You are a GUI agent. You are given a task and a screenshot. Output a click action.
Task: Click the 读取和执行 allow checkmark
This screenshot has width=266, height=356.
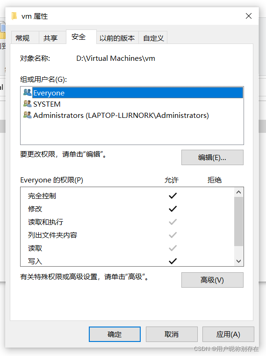[x=173, y=222]
